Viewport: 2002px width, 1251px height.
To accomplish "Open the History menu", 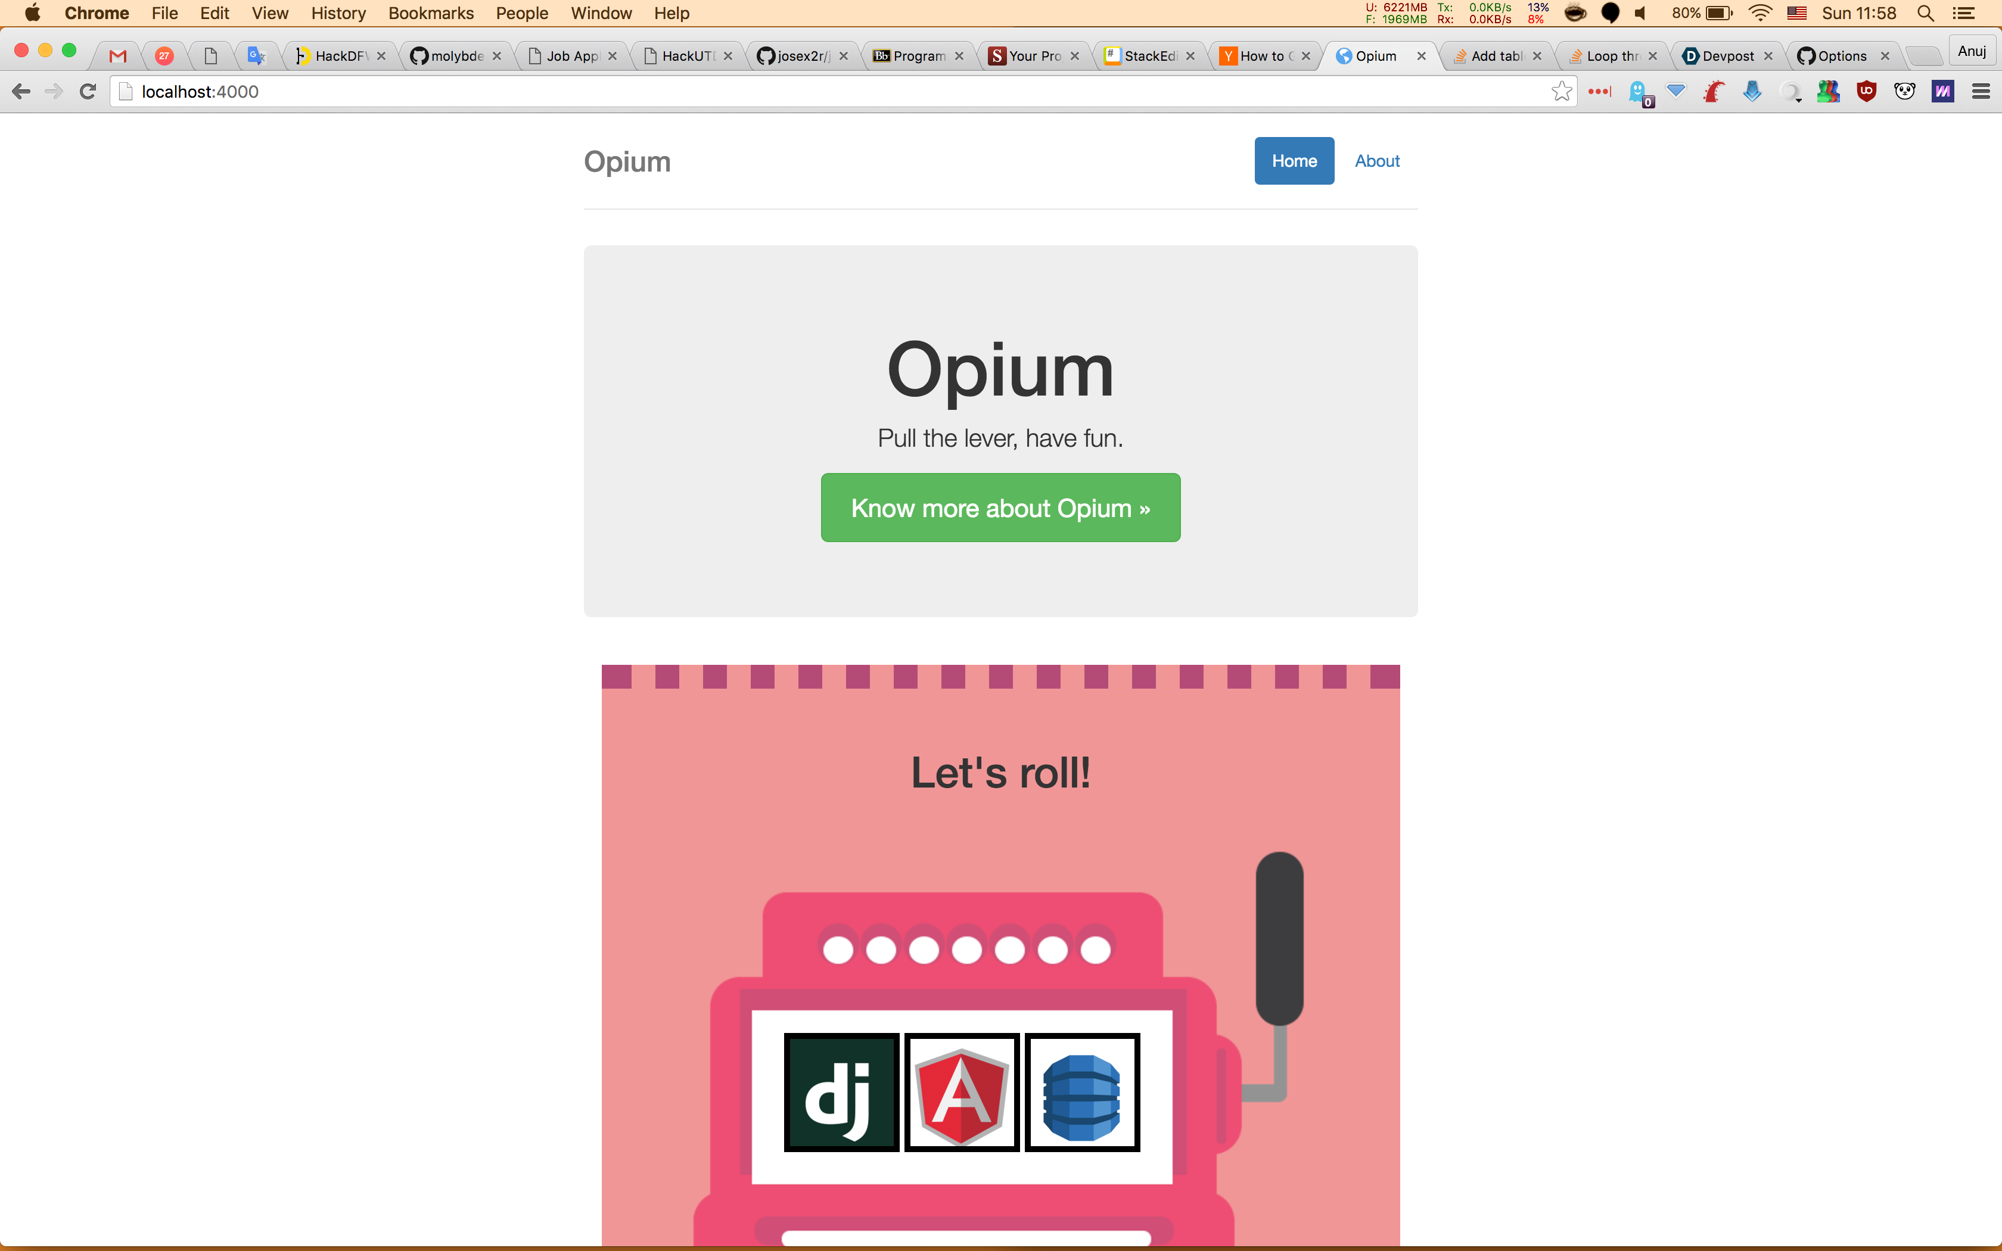I will [337, 13].
